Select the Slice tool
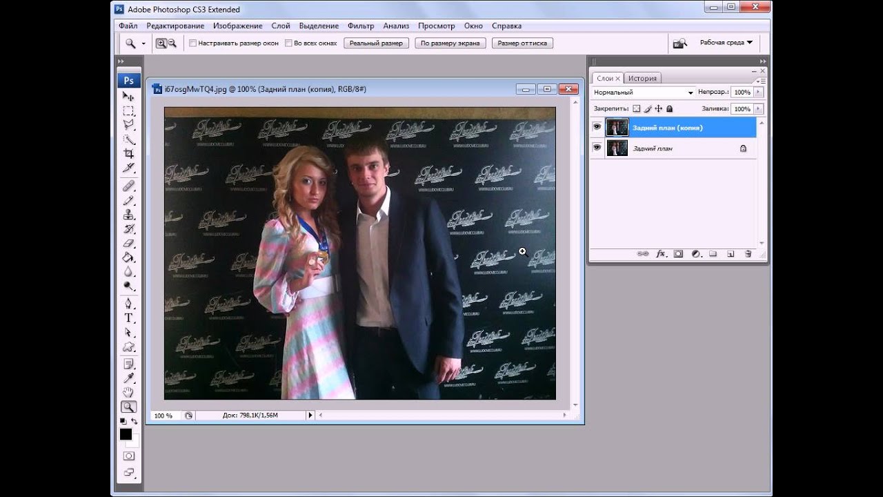This screenshot has height=497, width=883. (x=129, y=168)
